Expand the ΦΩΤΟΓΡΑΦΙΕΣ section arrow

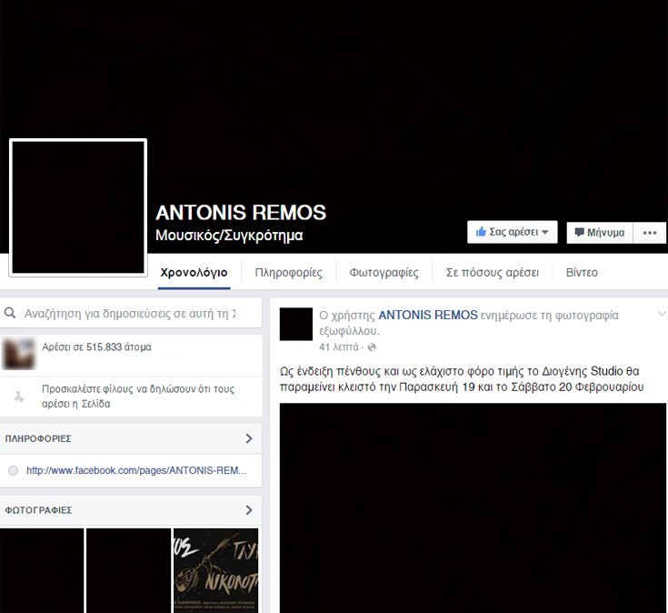tap(249, 510)
